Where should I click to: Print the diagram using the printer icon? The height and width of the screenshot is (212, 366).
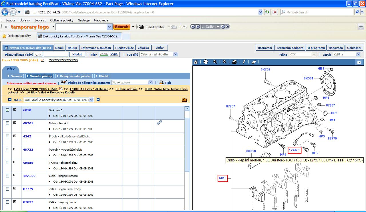pyautogui.click(x=234, y=62)
